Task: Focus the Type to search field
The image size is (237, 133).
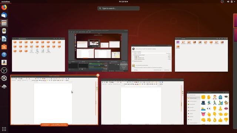Action: (118, 8)
